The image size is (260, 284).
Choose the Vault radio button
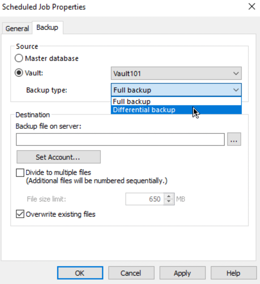pyautogui.click(x=19, y=73)
